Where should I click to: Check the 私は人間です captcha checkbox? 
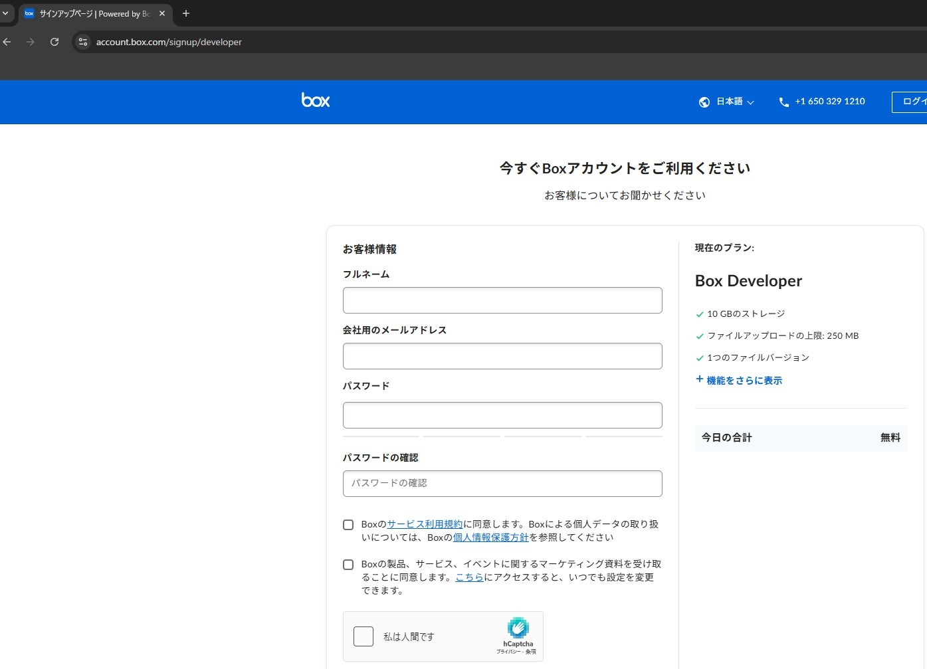363,636
